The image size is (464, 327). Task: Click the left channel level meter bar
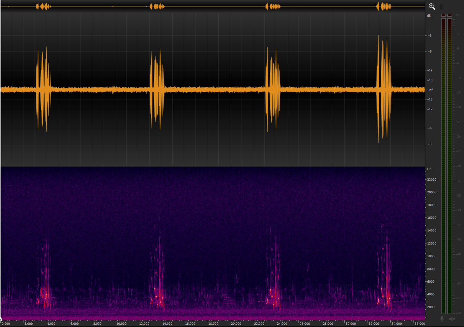point(443,166)
